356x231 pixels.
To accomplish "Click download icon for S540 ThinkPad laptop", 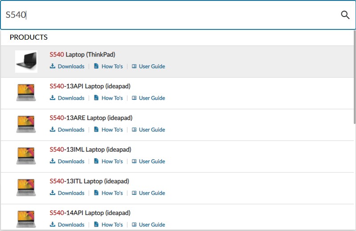I will (x=53, y=66).
